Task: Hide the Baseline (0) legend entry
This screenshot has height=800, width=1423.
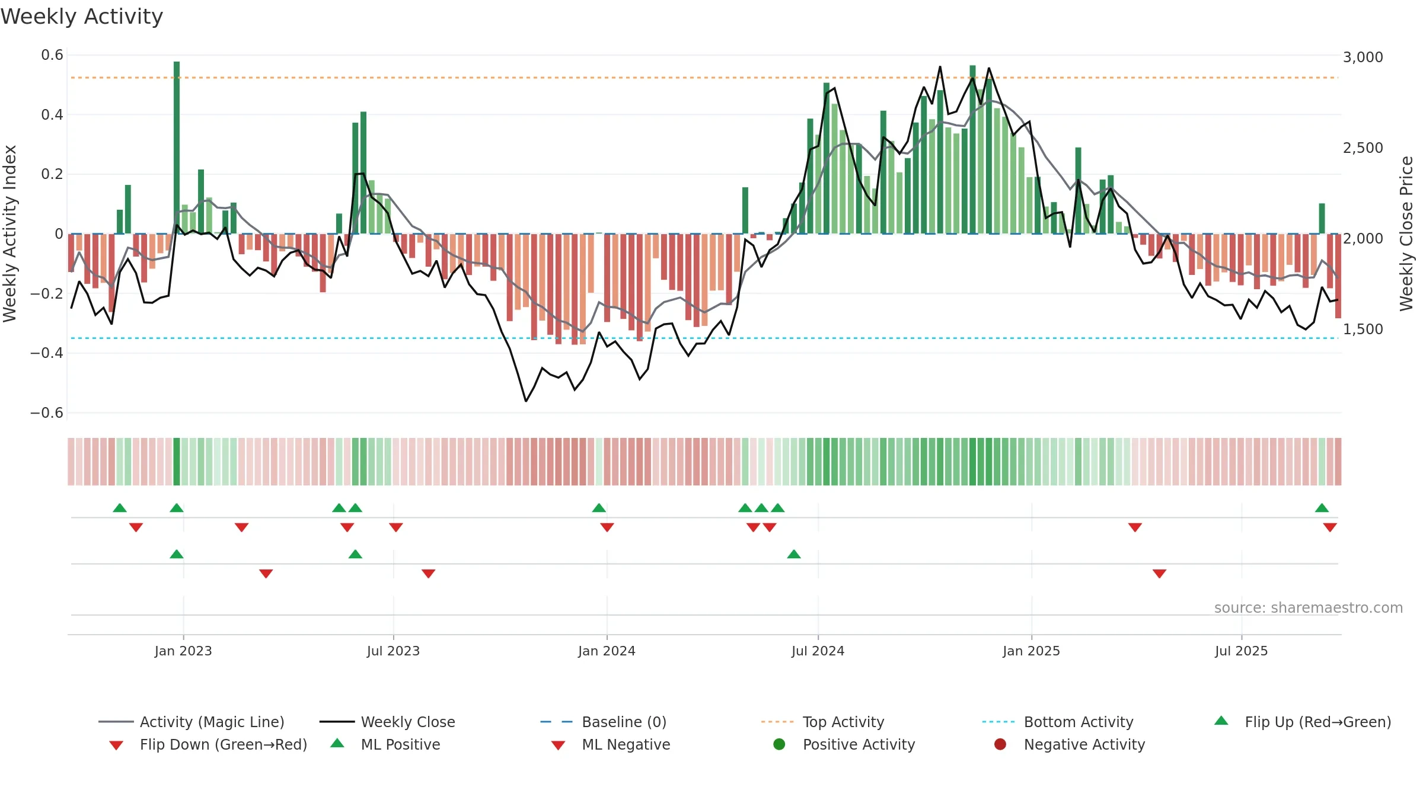Action: coord(604,722)
